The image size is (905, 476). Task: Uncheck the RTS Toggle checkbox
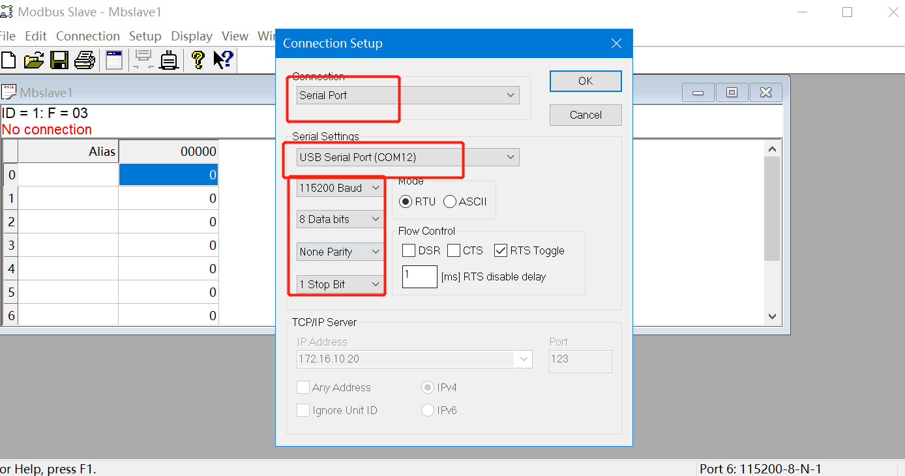(x=501, y=250)
